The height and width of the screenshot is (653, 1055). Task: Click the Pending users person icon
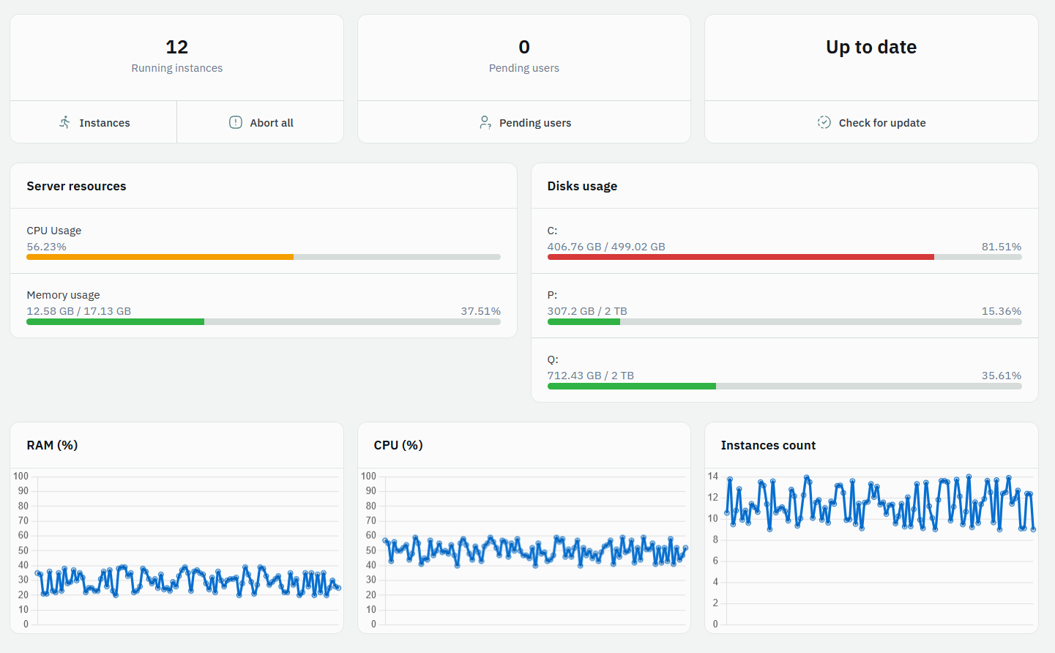coord(485,122)
